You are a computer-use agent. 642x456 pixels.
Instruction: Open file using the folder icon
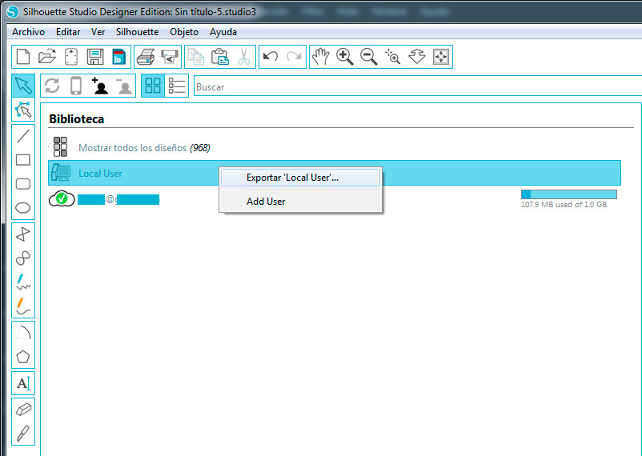point(47,57)
